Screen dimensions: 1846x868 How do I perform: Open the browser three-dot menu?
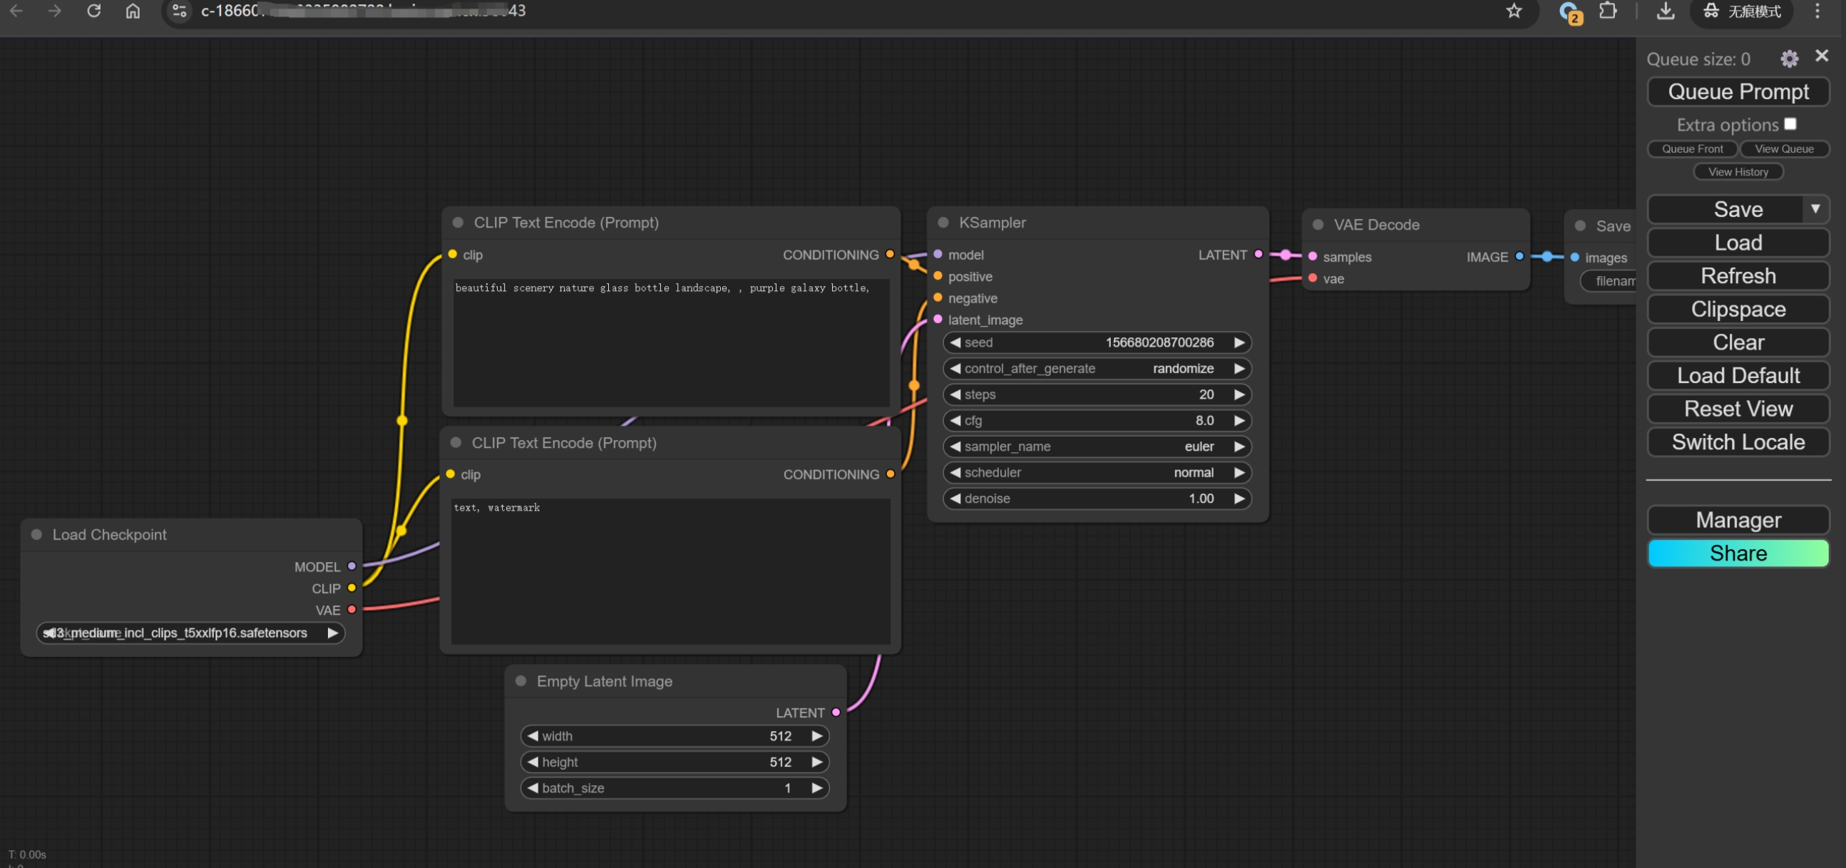coord(1817,11)
